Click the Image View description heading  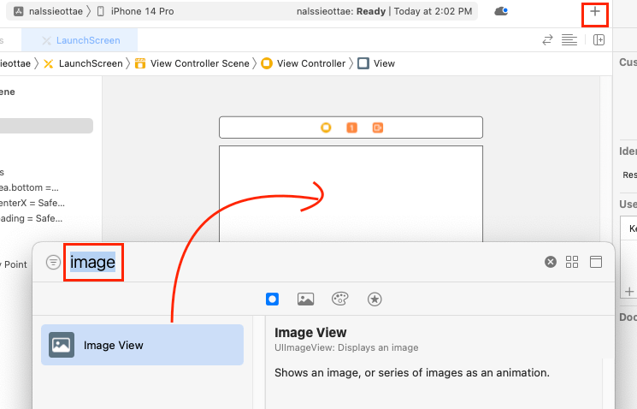pyautogui.click(x=310, y=333)
